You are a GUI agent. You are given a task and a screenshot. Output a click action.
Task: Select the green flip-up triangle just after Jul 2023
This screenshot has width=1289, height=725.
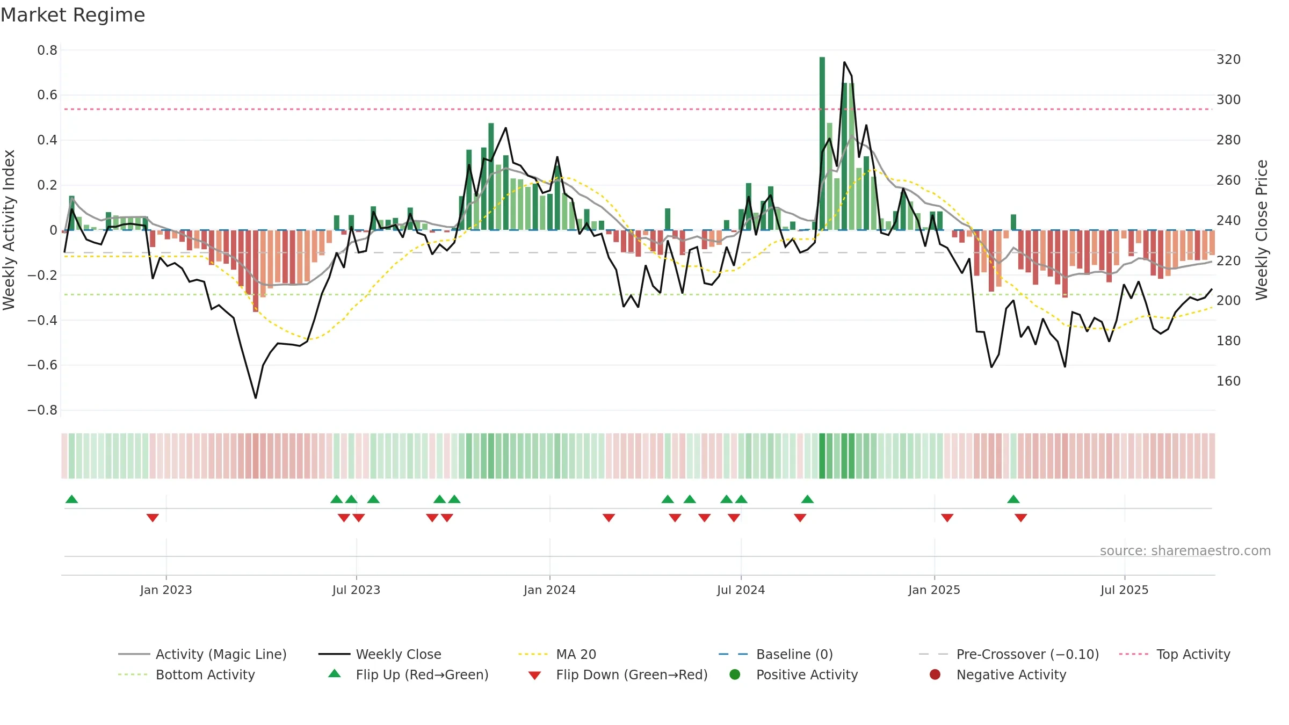(373, 499)
